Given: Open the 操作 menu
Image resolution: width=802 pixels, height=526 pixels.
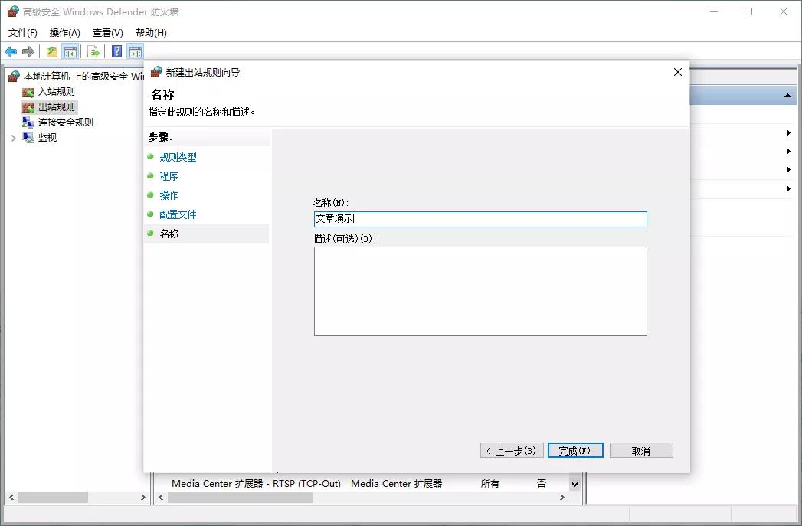Looking at the screenshot, I should pos(64,32).
